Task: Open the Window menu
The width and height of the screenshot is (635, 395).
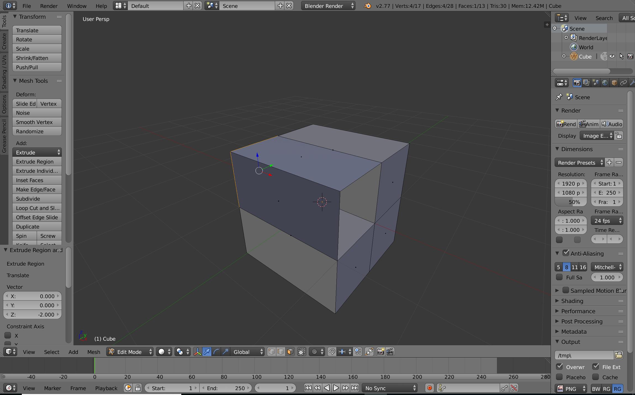Action: click(x=77, y=6)
